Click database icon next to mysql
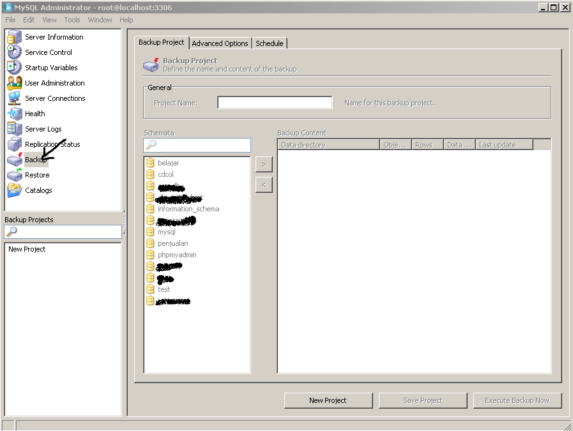This screenshot has height=431, width=573. click(x=150, y=232)
